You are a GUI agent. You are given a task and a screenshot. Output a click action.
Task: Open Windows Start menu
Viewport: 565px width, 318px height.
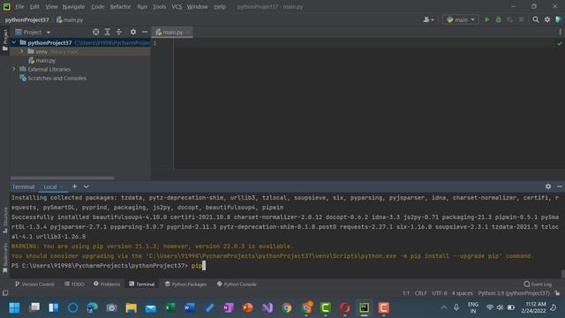point(14,308)
